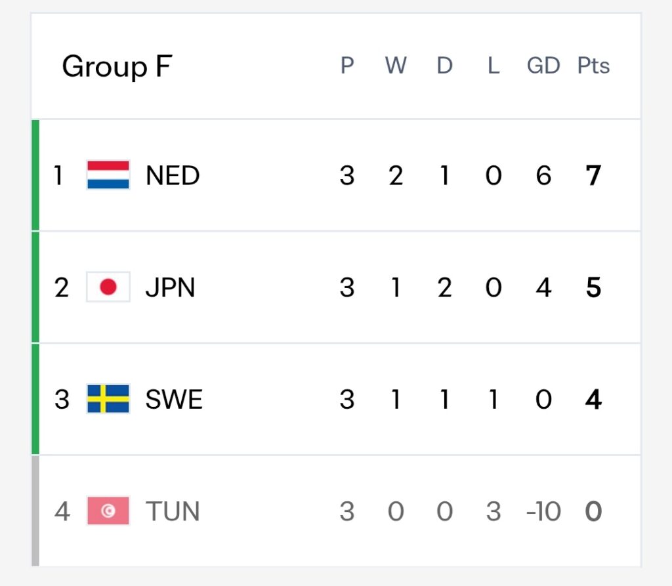Image resolution: width=672 pixels, height=586 pixels.
Task: Click the P column header
Action: point(347,66)
